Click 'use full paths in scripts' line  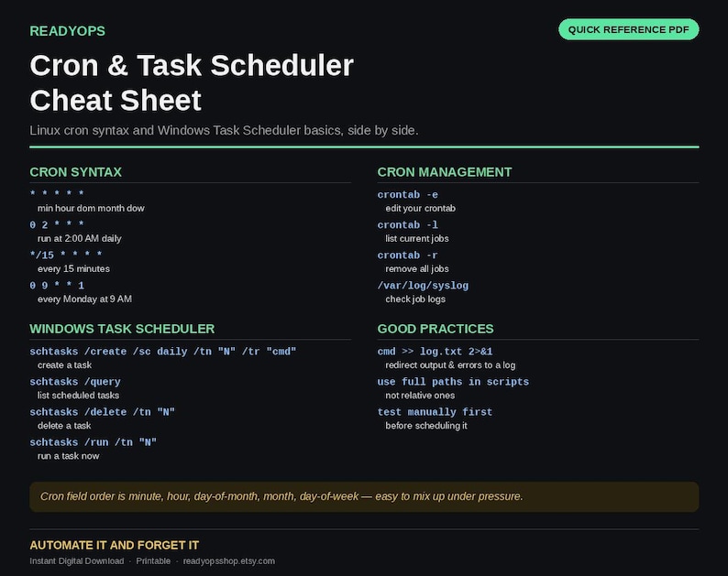pos(453,382)
